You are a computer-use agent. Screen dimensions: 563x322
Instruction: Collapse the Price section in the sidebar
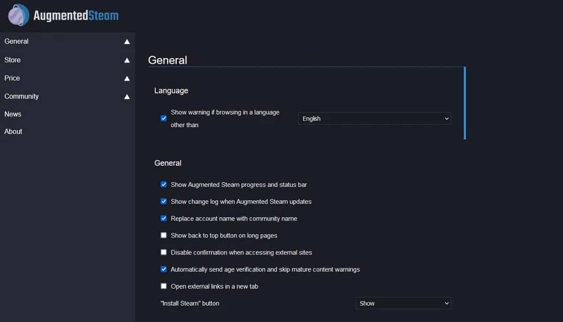127,78
